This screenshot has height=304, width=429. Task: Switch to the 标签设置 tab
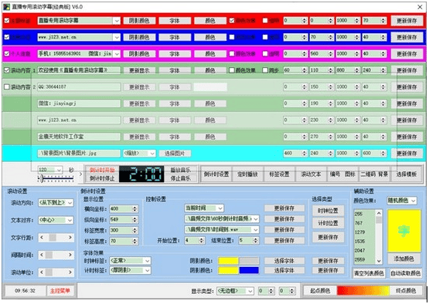point(279,174)
